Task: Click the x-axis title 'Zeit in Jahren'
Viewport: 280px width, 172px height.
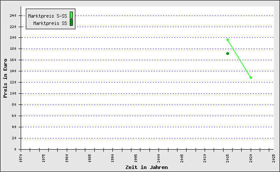Action: pyautogui.click(x=146, y=167)
